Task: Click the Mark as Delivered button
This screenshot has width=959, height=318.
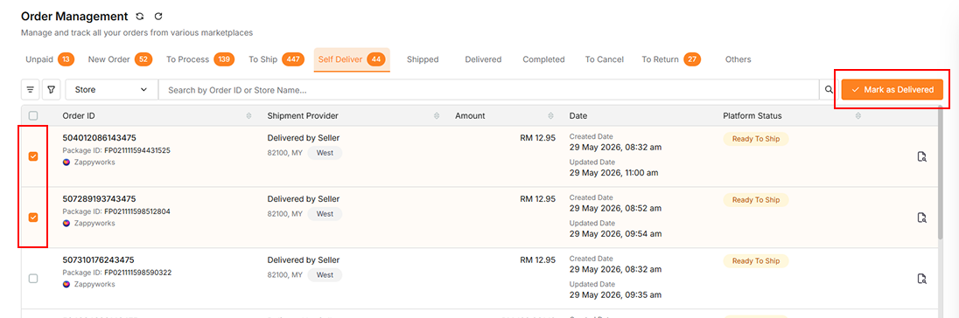Action: (x=892, y=90)
